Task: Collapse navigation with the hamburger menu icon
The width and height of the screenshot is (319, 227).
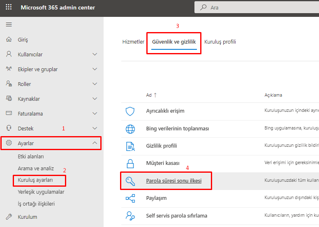Action: 9,25
